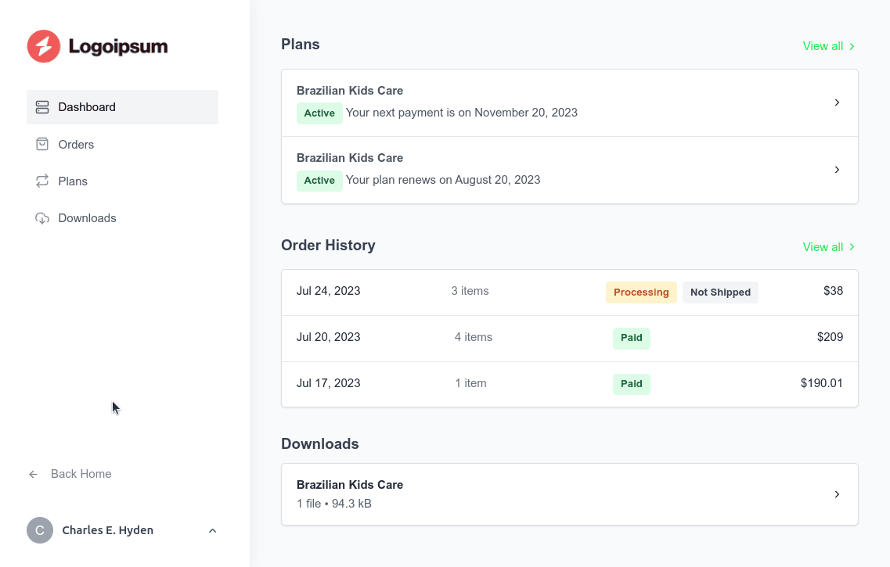Click the Logoipsum lightning bolt logo
Screen dimensions: 890x567
pos(44,46)
